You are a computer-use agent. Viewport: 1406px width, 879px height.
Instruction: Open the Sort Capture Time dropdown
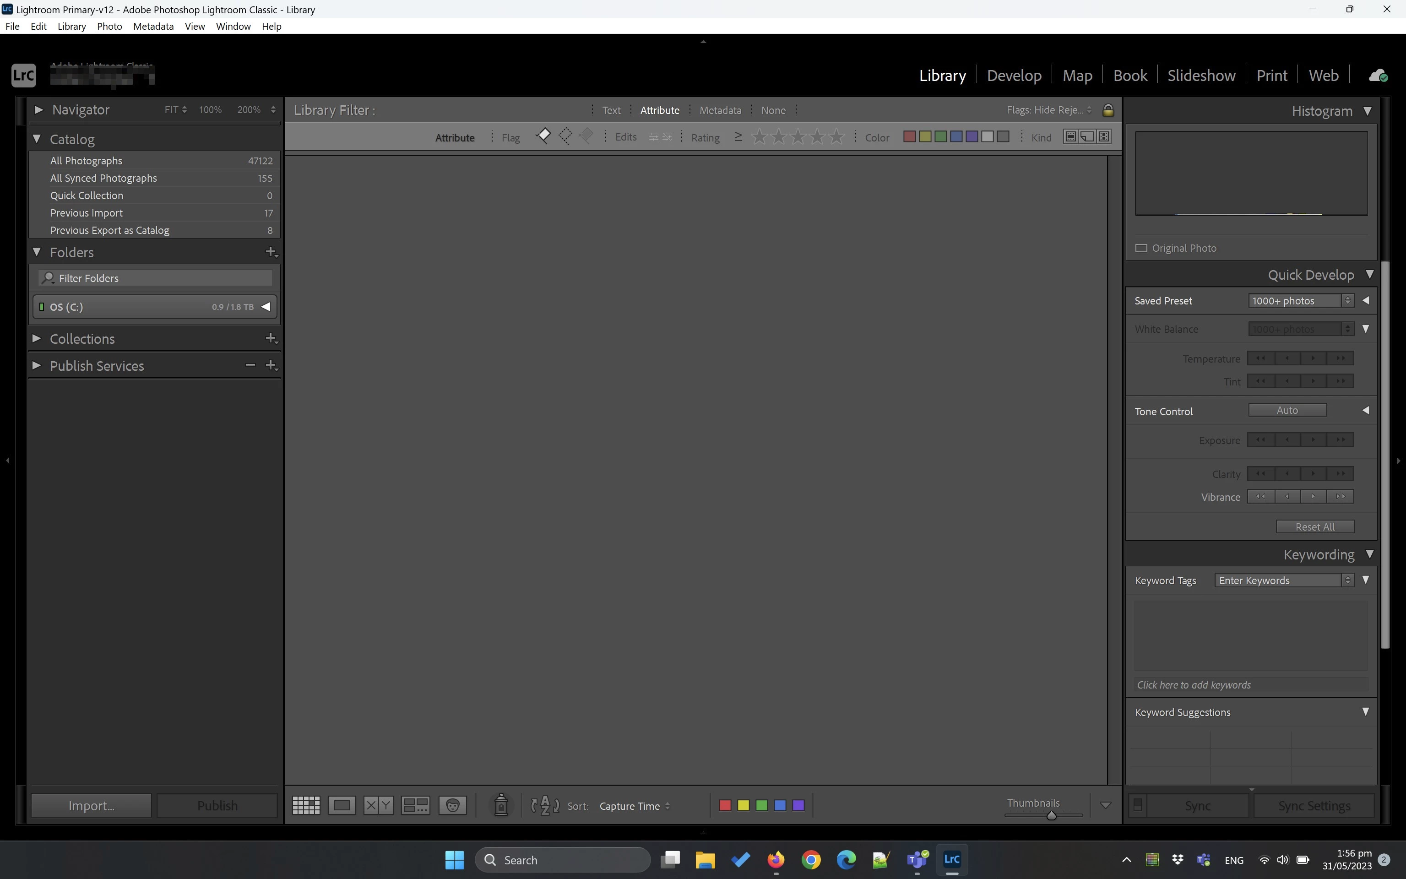[634, 806]
